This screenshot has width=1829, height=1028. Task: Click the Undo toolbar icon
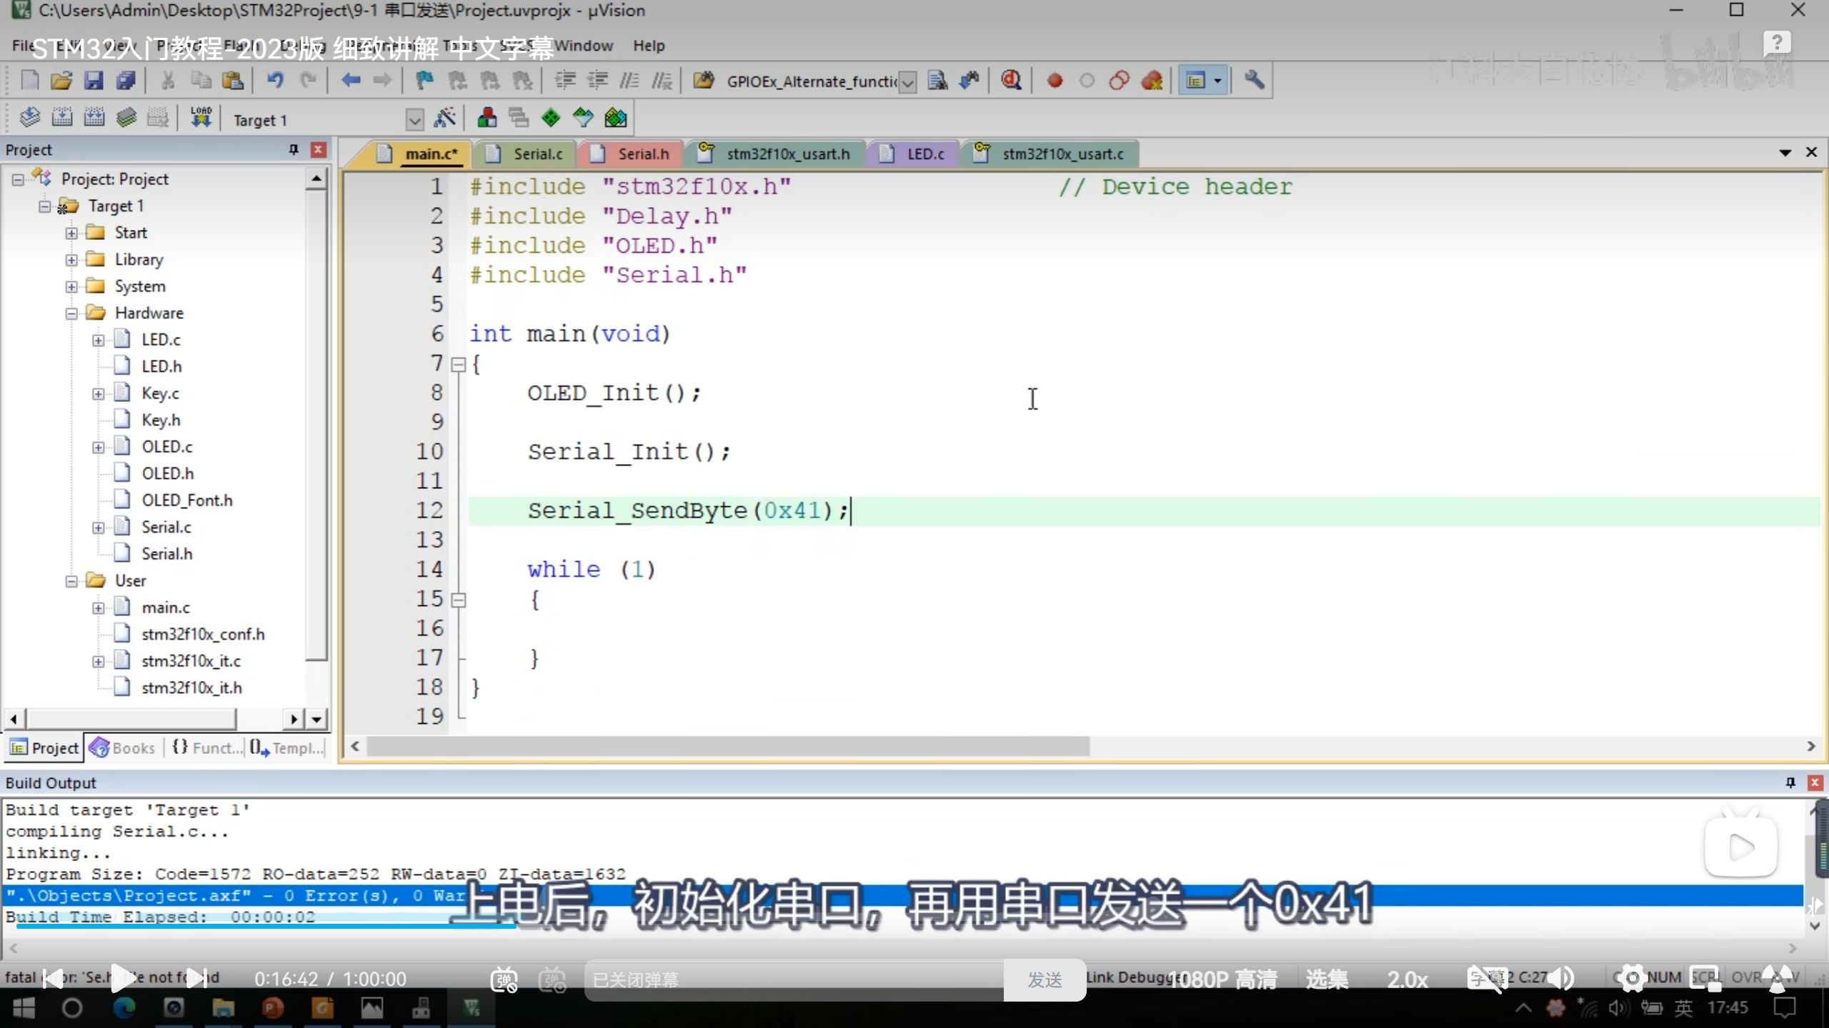(x=275, y=81)
